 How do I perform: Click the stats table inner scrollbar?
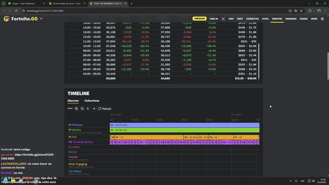(259, 61)
